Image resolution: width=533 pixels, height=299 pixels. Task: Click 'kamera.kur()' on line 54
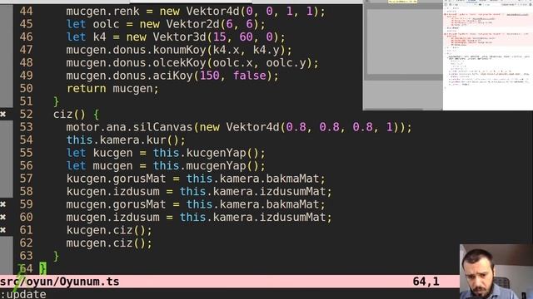(x=139, y=140)
